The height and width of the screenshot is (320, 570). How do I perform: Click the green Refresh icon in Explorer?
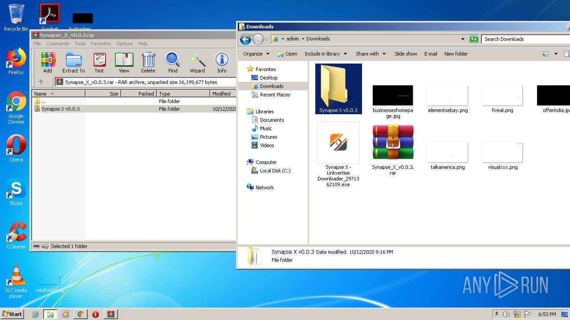coord(474,39)
